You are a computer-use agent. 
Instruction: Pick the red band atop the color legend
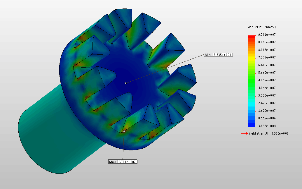[x=251, y=36]
